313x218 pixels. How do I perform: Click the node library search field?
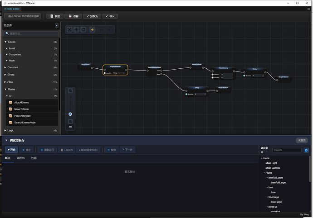coord(31,33)
